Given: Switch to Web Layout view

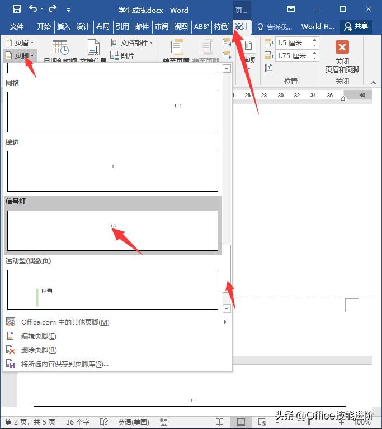Looking at the screenshot, I should point(262,422).
